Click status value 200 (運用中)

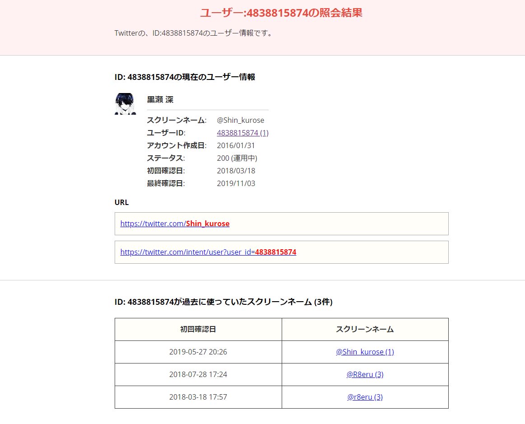(x=237, y=158)
